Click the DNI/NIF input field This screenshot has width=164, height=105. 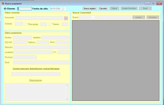[20, 42]
